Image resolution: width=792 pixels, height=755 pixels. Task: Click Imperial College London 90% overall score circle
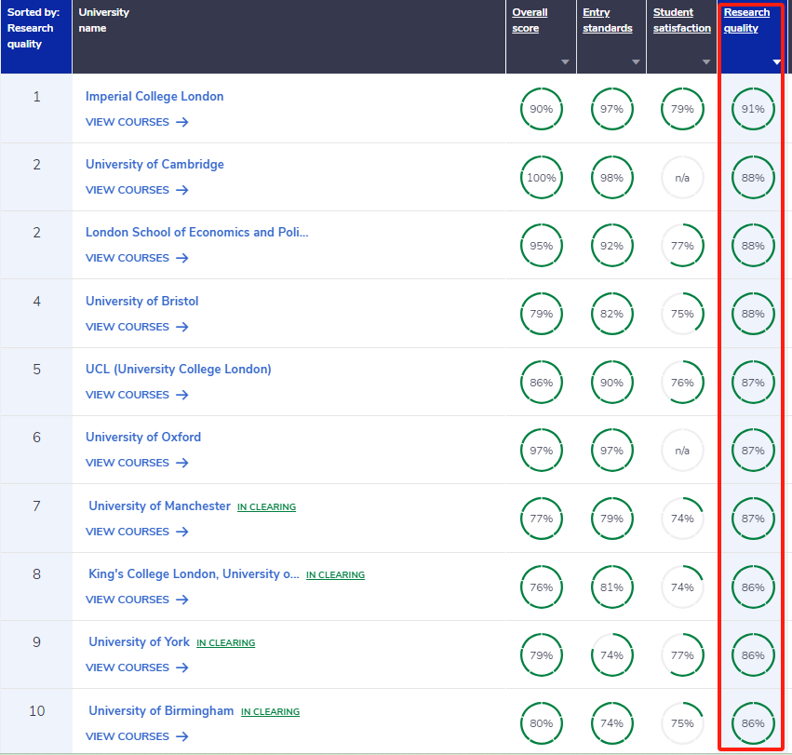[x=542, y=109]
